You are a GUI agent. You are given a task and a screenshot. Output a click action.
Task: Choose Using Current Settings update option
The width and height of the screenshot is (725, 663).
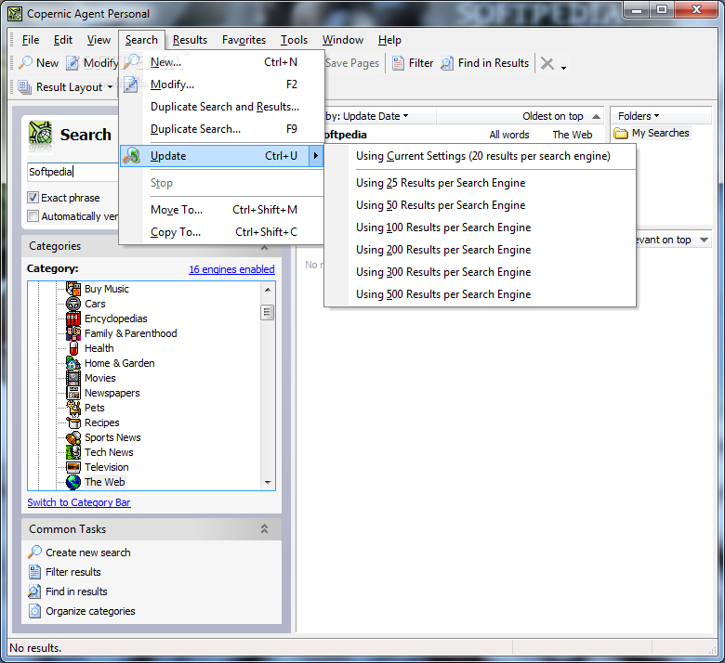(x=480, y=156)
